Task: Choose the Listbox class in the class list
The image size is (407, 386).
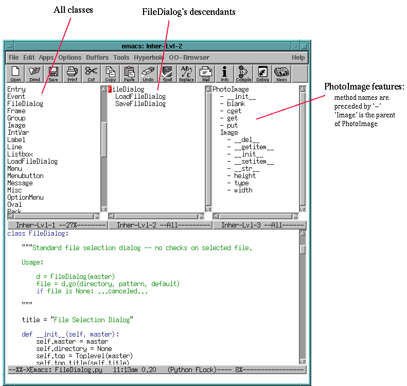Action: tap(20, 154)
